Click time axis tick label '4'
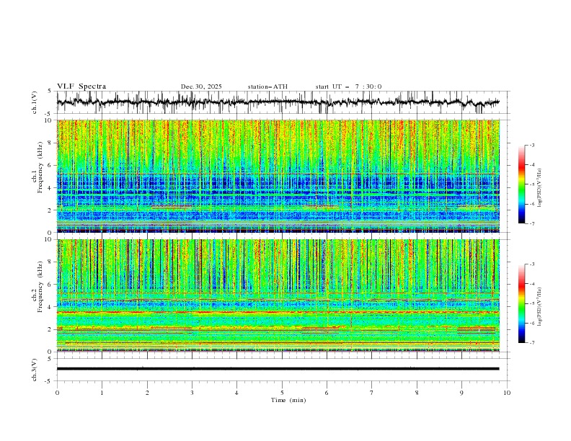571x441 pixels. point(236,393)
